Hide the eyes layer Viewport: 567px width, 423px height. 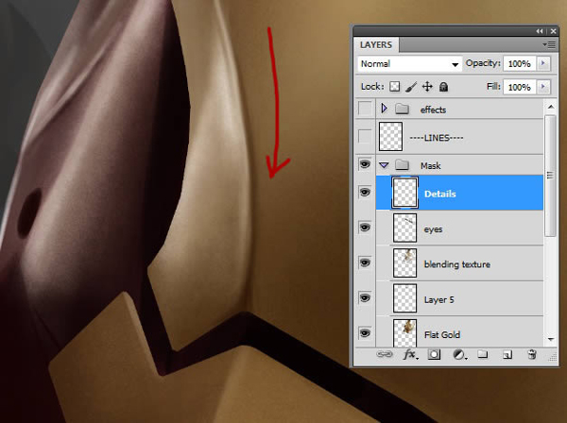coord(365,228)
